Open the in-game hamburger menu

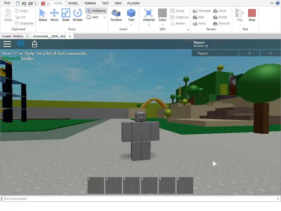(x=7, y=44)
